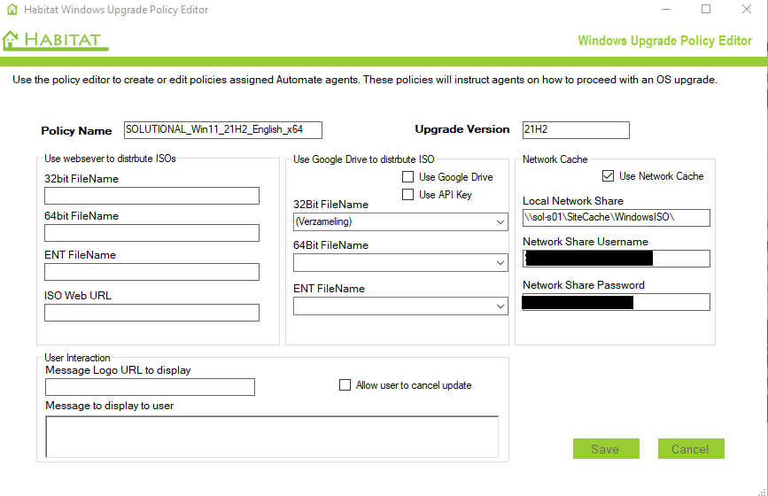Maximize the Policy Editor window

click(706, 10)
